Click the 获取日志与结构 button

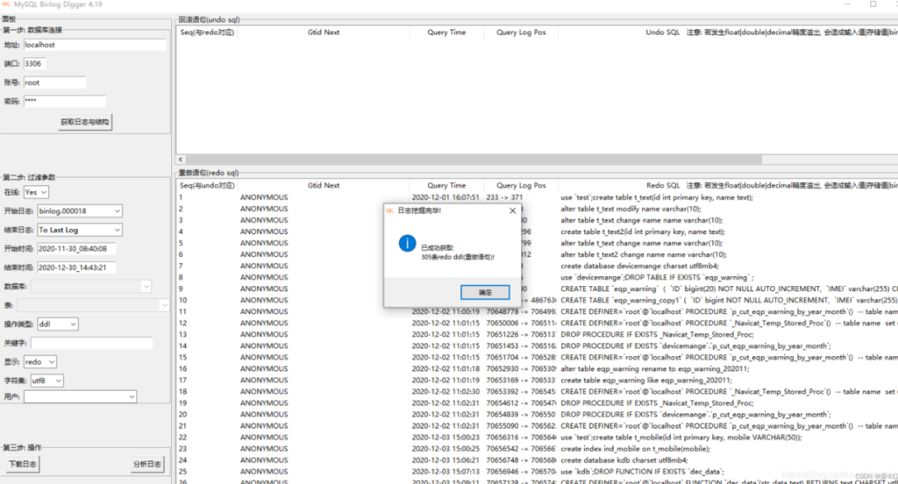coord(85,122)
